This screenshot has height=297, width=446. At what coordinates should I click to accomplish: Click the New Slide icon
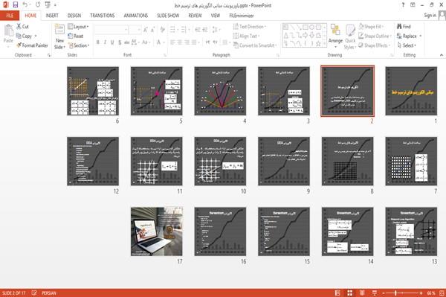pos(59,37)
